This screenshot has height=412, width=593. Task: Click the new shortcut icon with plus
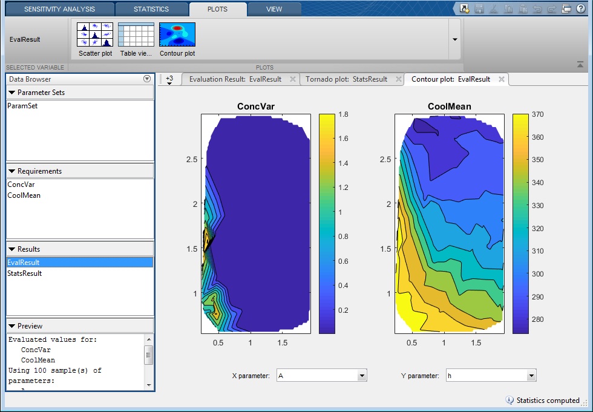(464, 9)
